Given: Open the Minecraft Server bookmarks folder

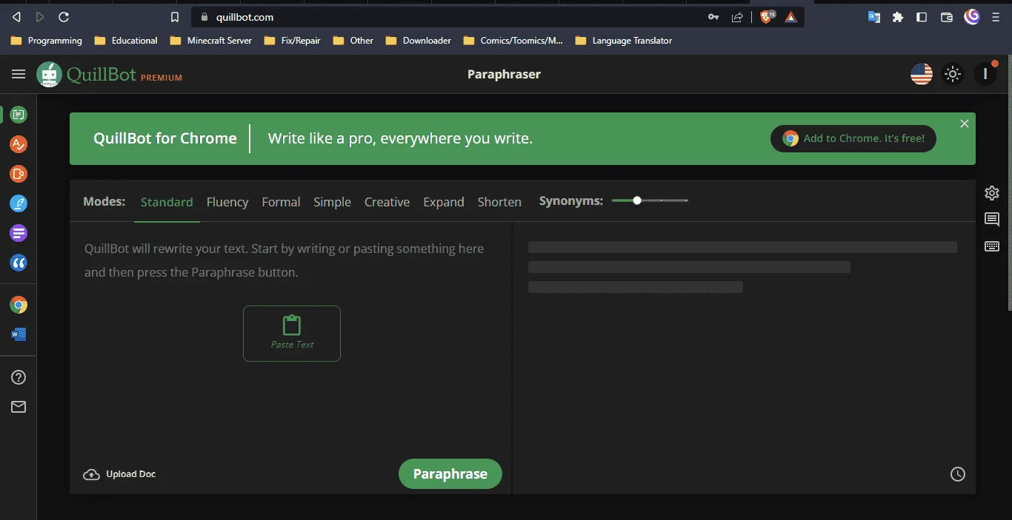Looking at the screenshot, I should (x=211, y=41).
